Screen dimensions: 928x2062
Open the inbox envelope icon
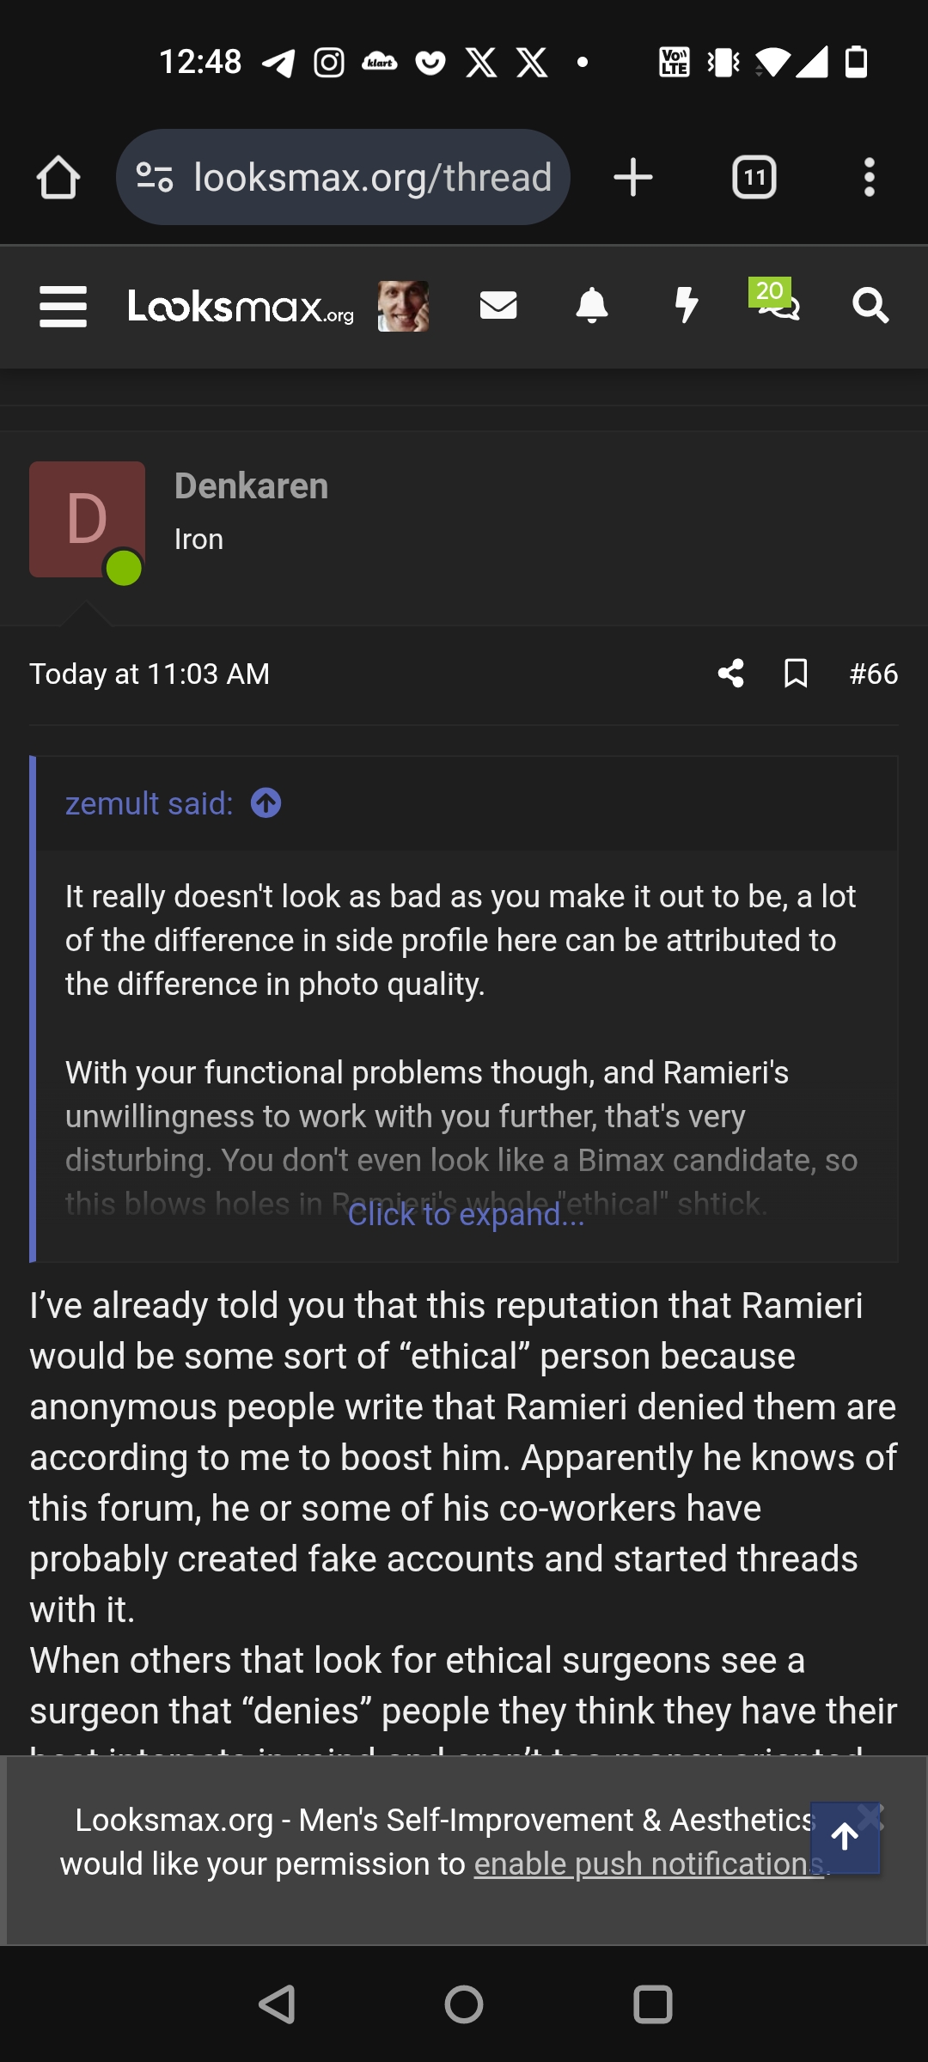tap(498, 305)
